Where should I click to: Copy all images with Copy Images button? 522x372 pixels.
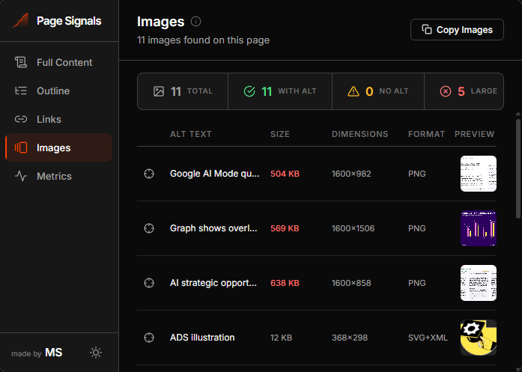[x=457, y=30]
